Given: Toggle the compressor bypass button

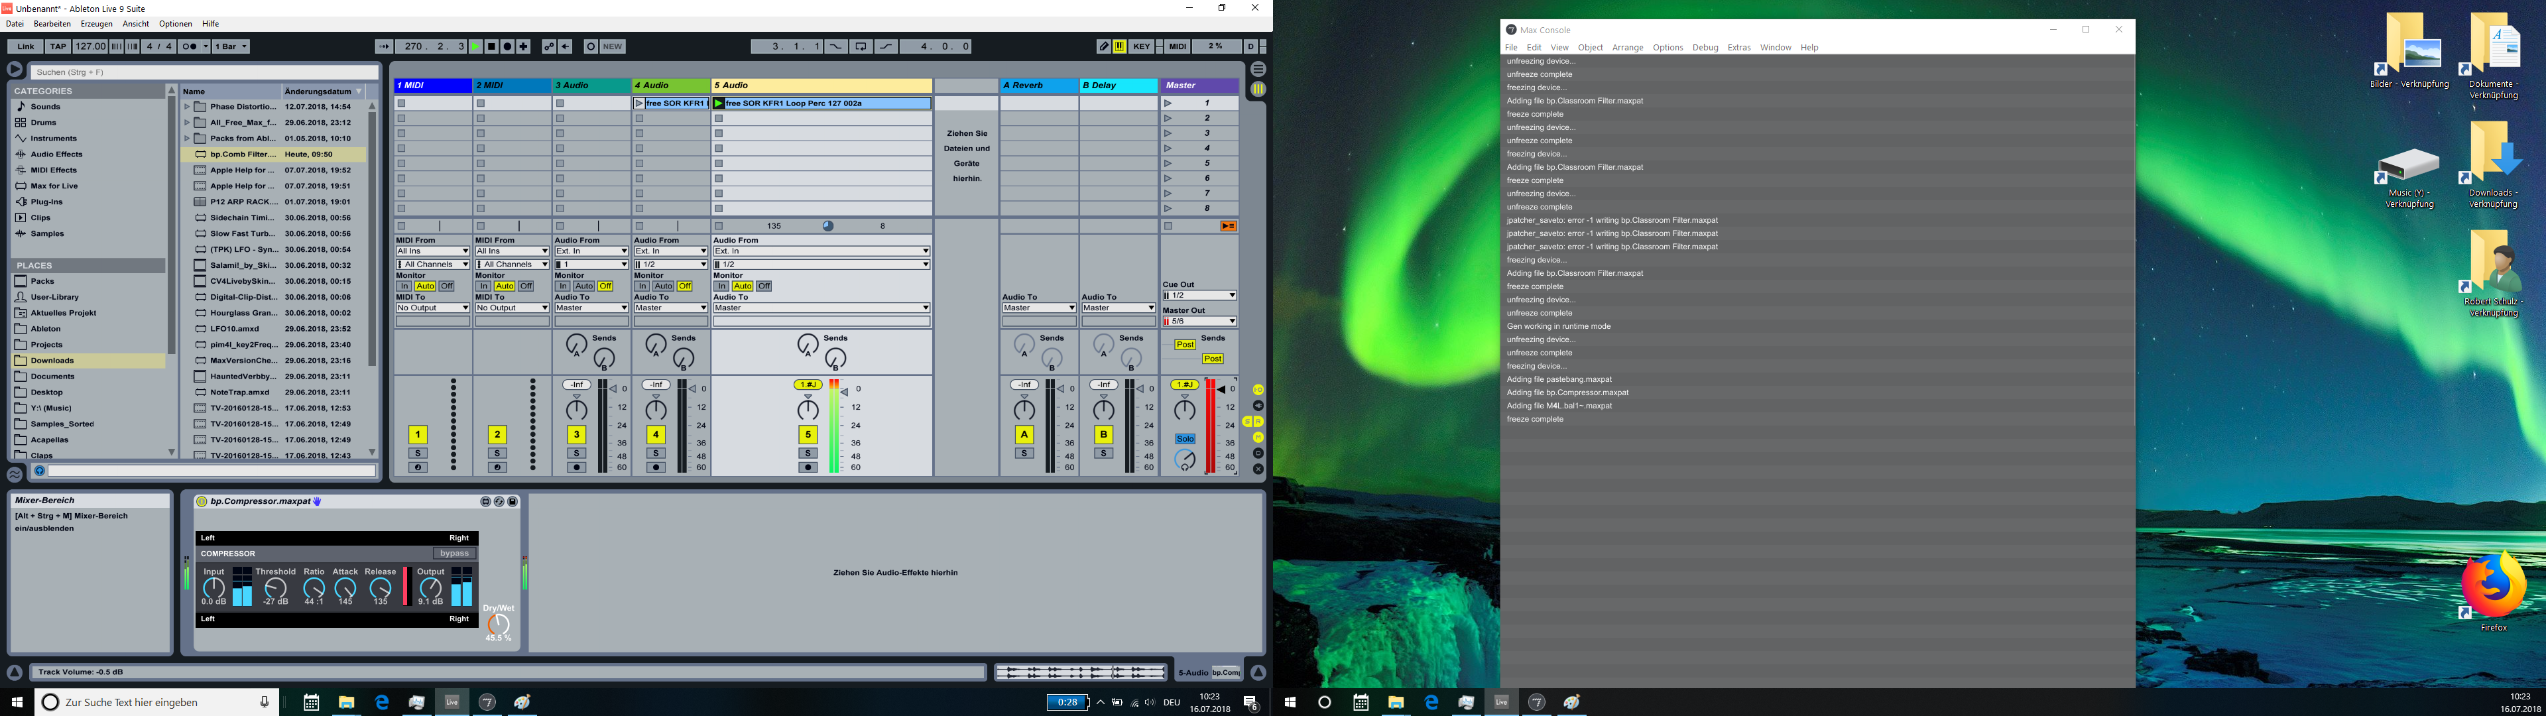Looking at the screenshot, I should click(x=455, y=554).
